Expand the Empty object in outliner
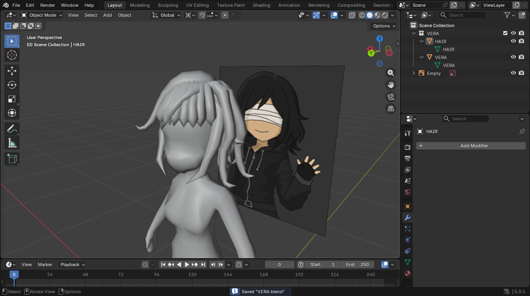530x296 pixels. tap(414, 73)
